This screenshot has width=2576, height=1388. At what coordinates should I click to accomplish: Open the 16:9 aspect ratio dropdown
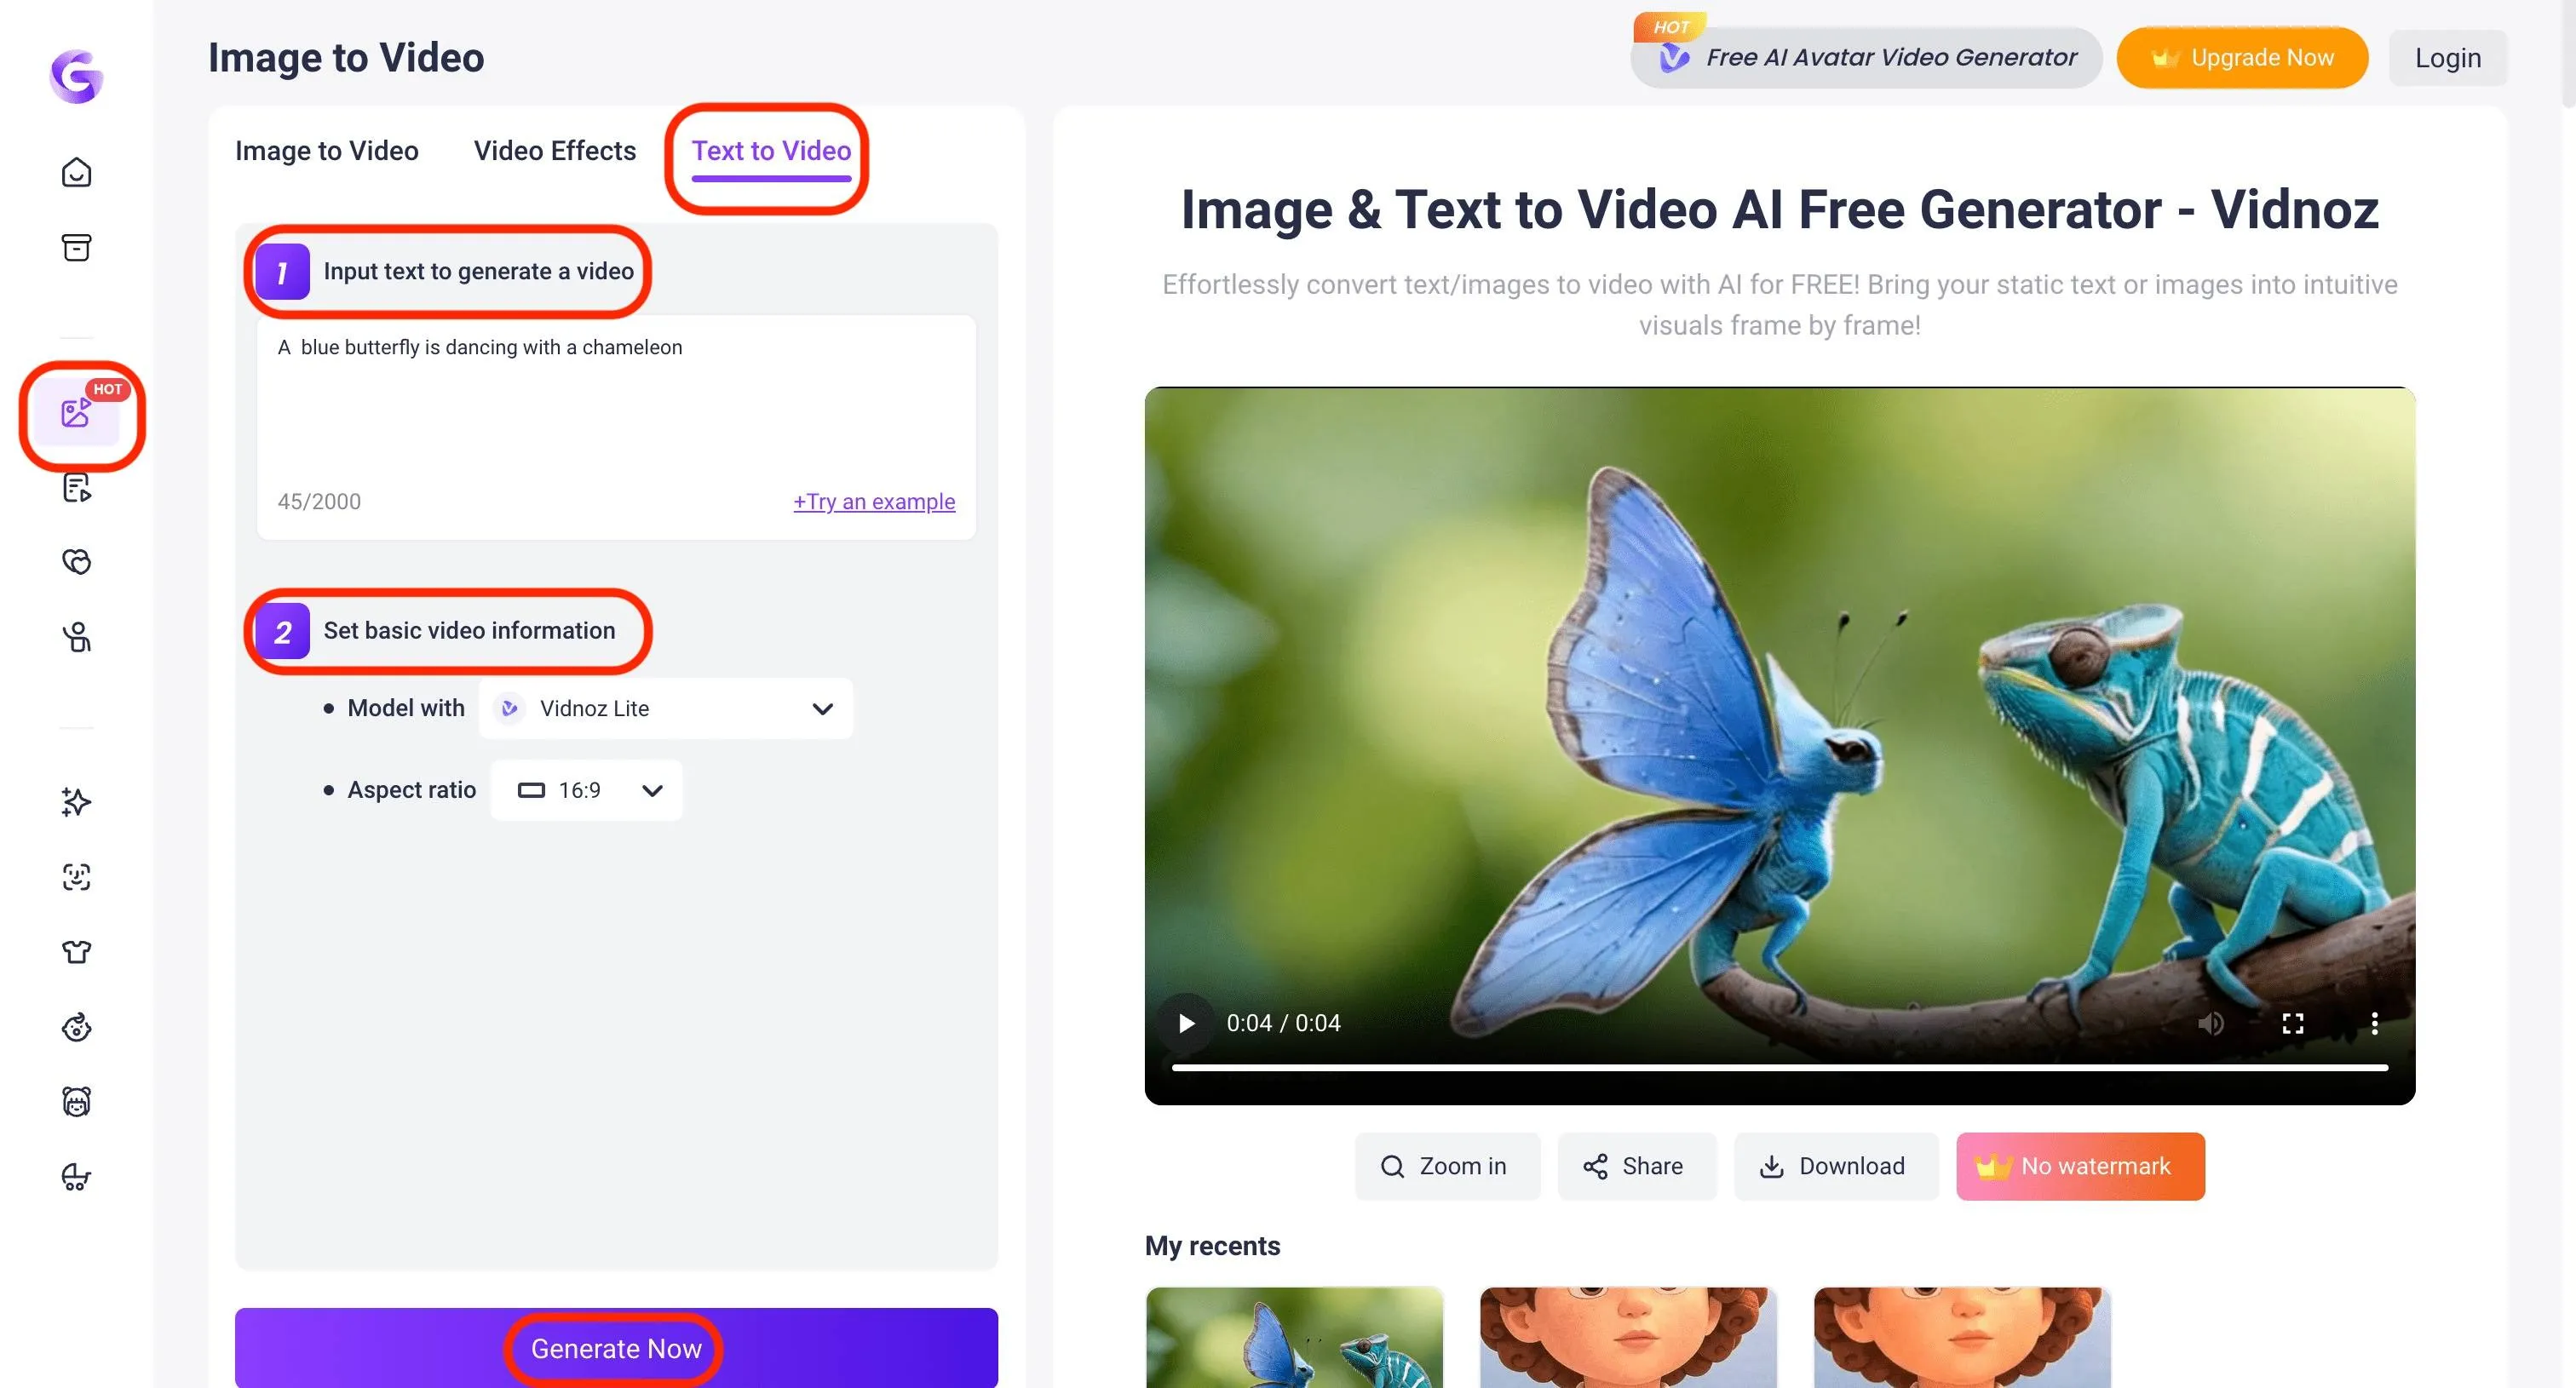click(x=587, y=790)
